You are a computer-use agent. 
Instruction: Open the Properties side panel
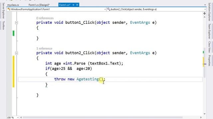209,60
